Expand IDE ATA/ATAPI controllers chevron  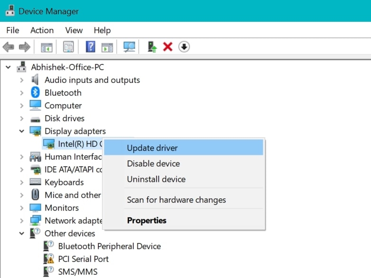coord(22,170)
